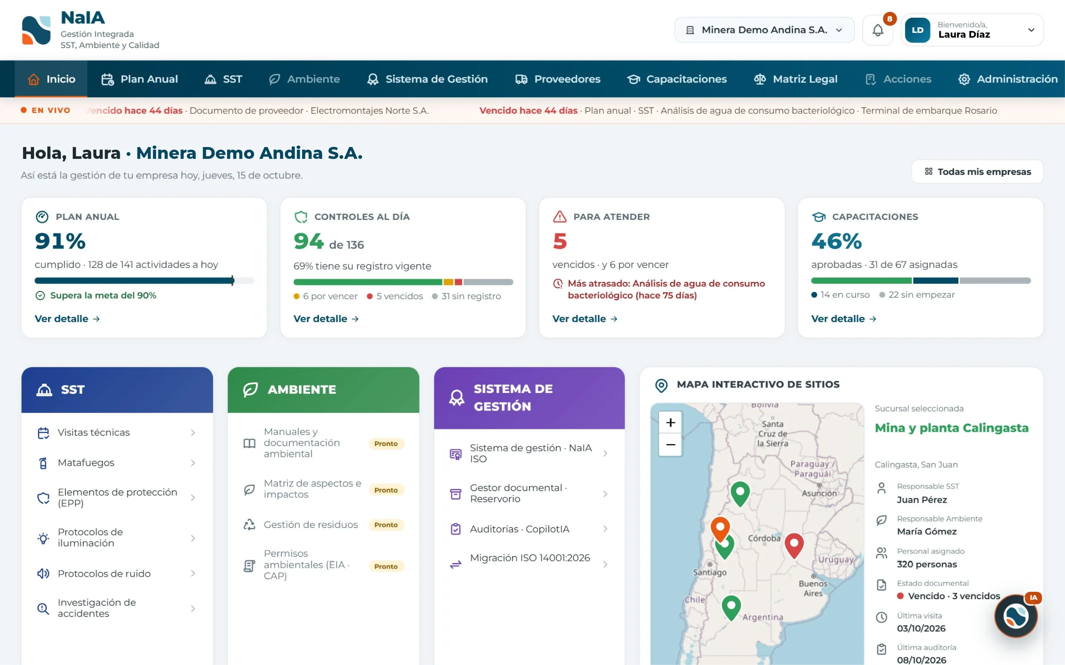Click the Gestión de residuos Pronto item

[x=324, y=525]
